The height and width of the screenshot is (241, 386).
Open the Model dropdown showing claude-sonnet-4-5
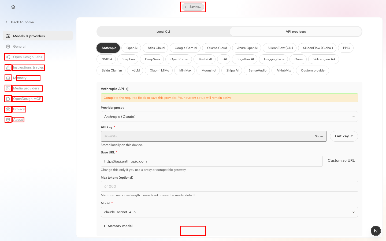click(x=229, y=212)
